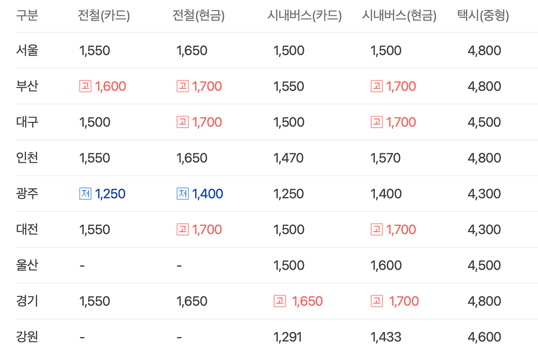This screenshot has height=354, width=538.
Task: Select the 택시(중형) column header
Action: [483, 16]
